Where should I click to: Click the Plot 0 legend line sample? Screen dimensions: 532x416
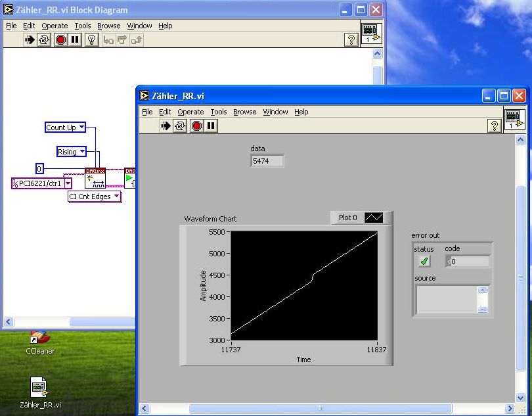point(374,218)
